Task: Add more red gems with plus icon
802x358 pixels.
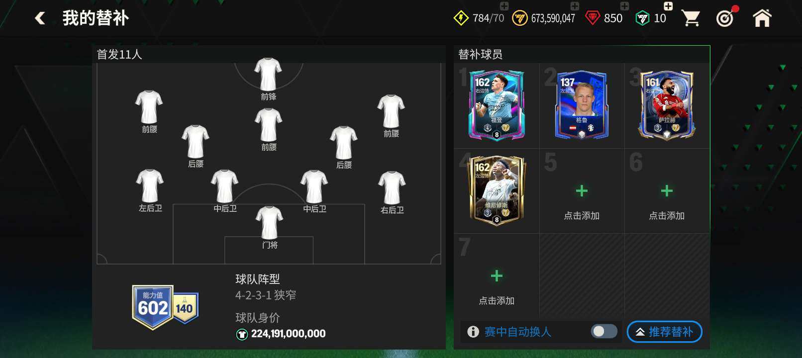Action: [624, 6]
